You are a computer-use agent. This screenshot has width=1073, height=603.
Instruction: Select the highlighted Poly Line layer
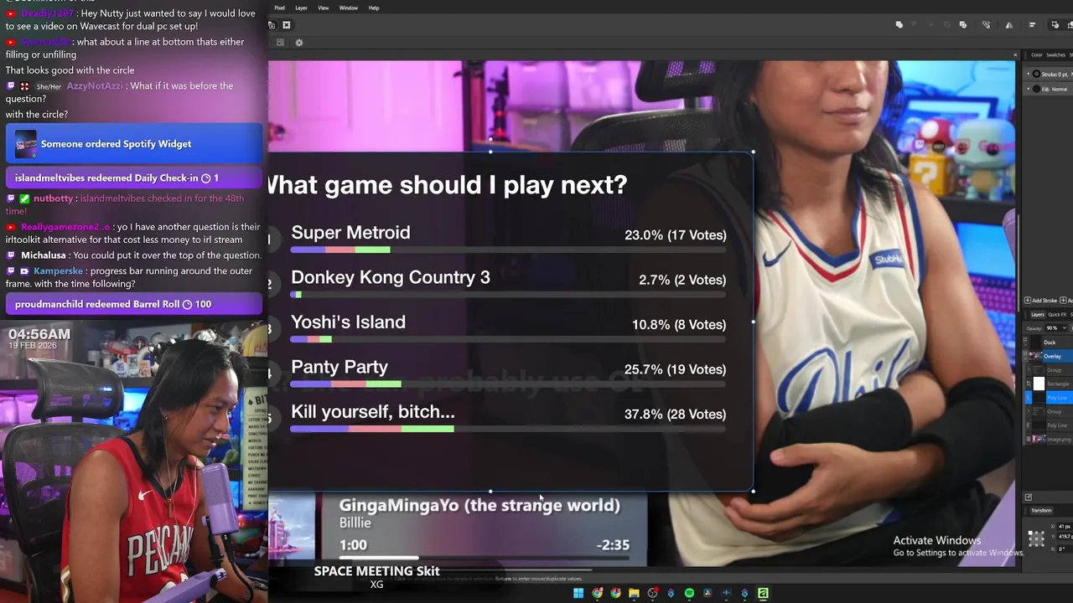tap(1056, 398)
